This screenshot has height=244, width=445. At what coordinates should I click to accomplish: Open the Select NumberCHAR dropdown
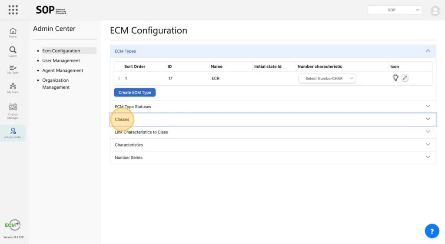pos(327,79)
